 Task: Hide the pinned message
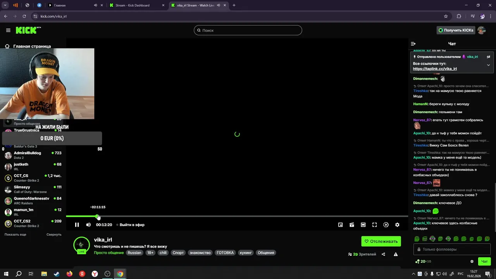point(488,57)
